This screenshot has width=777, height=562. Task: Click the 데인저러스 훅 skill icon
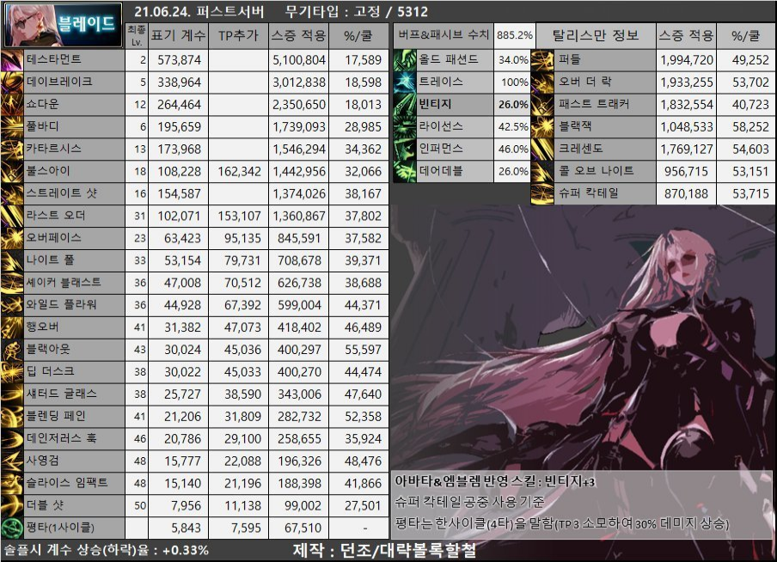(12, 439)
